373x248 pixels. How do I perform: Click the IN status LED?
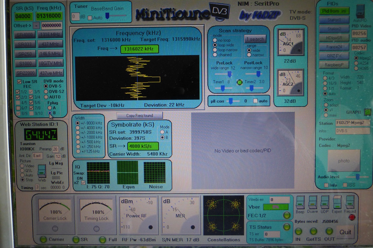pyautogui.click(x=298, y=231)
